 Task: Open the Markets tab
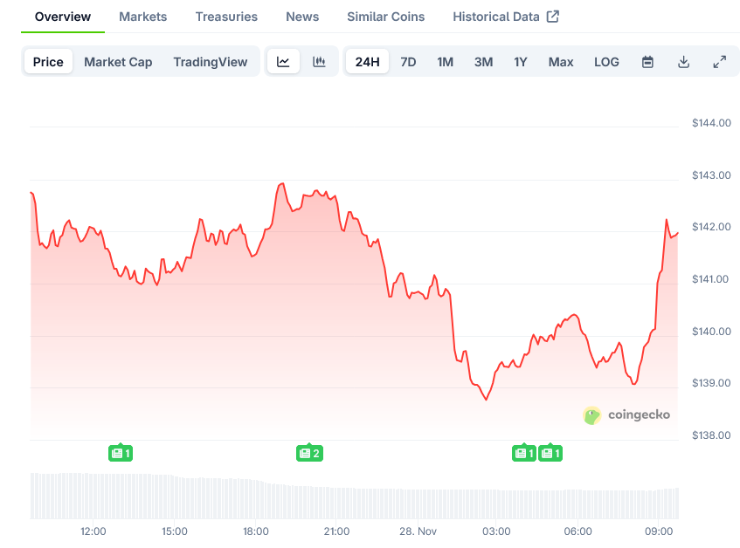coord(142,17)
